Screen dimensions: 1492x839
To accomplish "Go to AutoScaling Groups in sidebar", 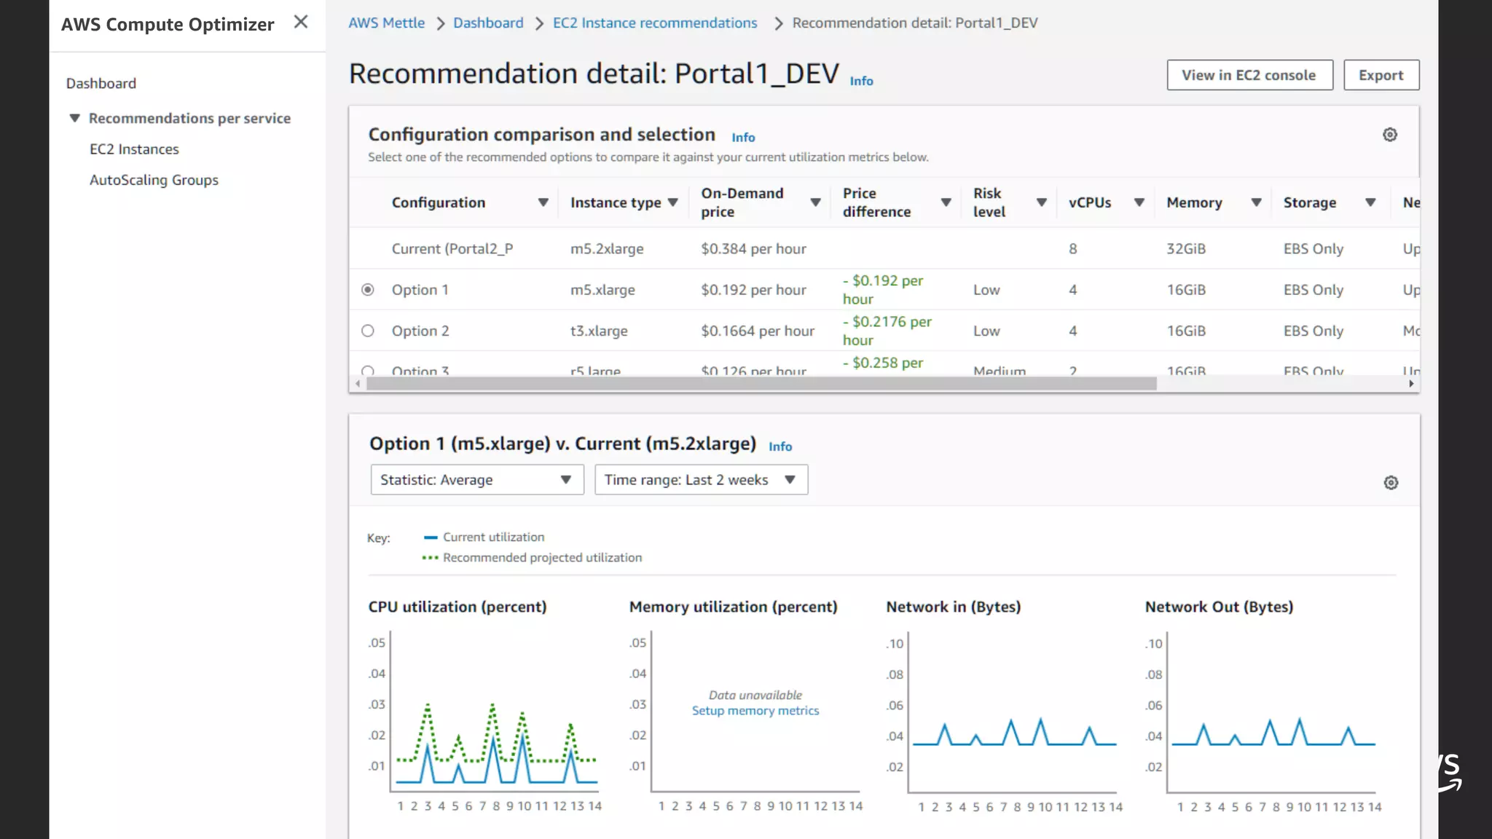I will pyautogui.click(x=154, y=180).
